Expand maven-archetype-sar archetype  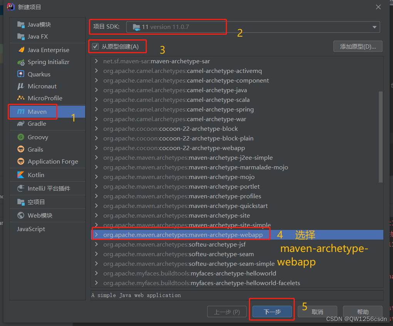tap(96, 61)
